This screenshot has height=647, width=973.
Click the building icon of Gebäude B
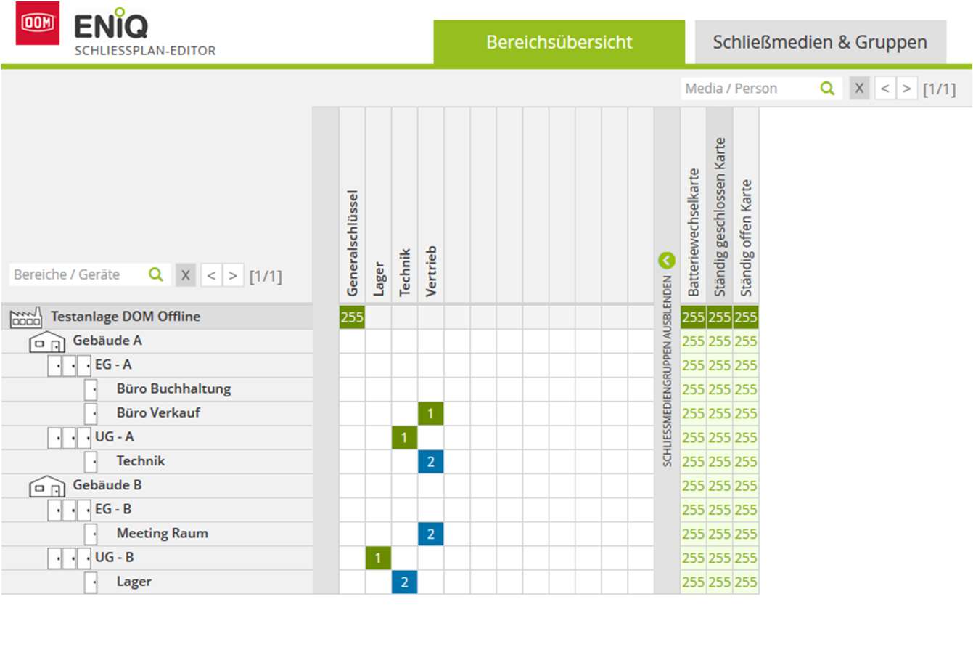47,487
